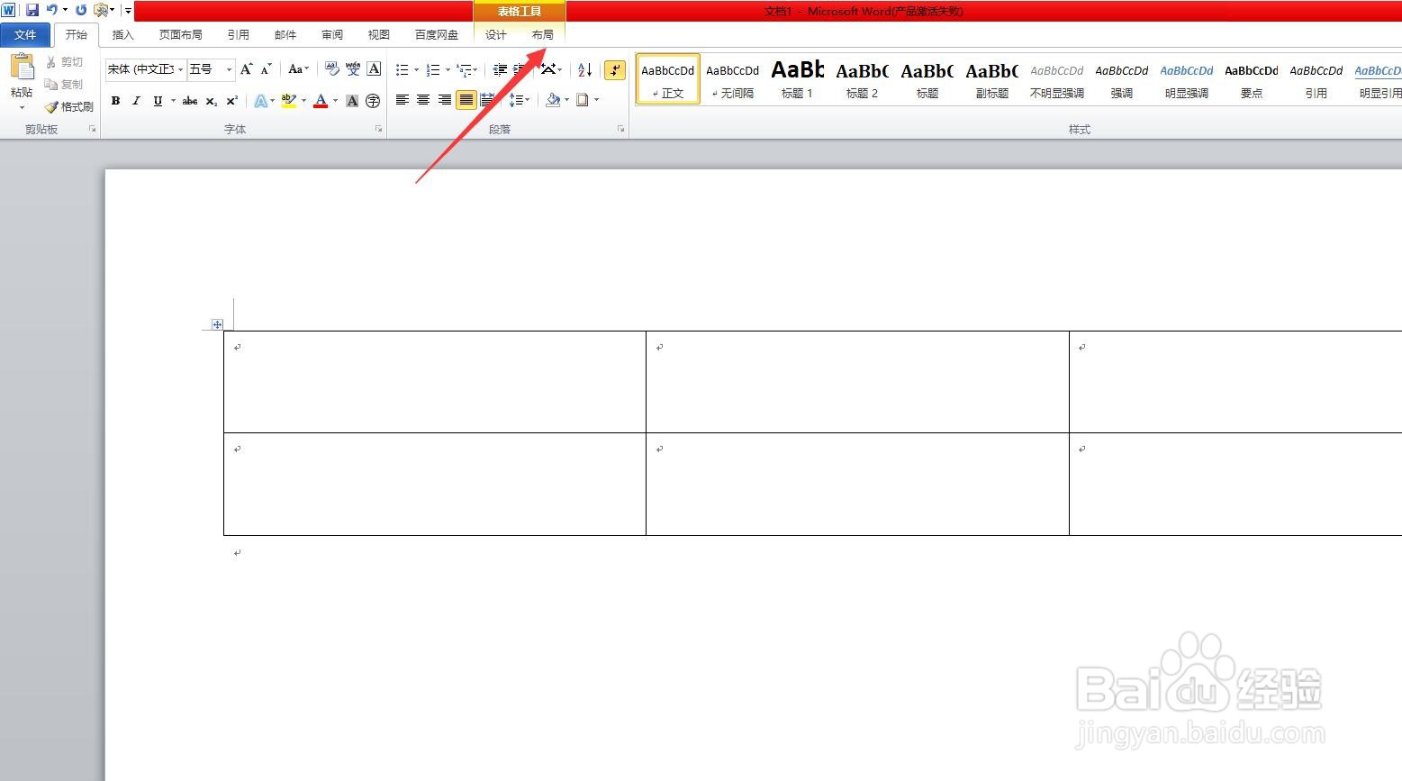
Task: Toggle character shading
Action: coord(352,101)
